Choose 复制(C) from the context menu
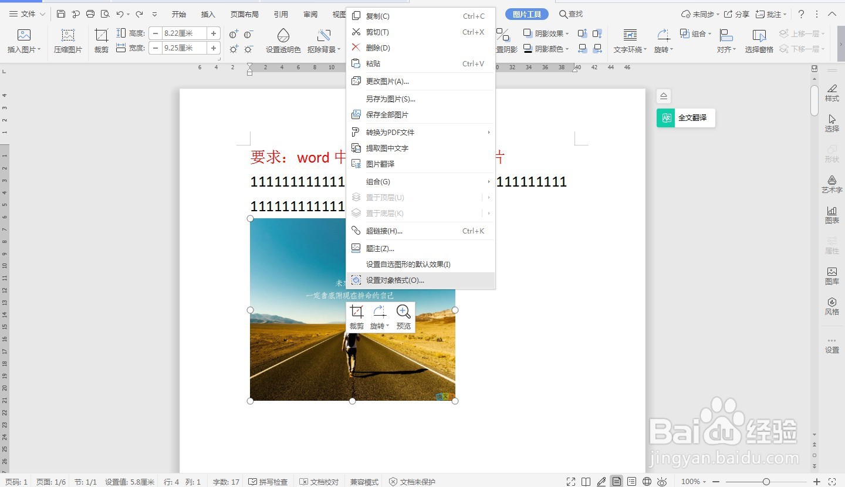 (x=420, y=16)
